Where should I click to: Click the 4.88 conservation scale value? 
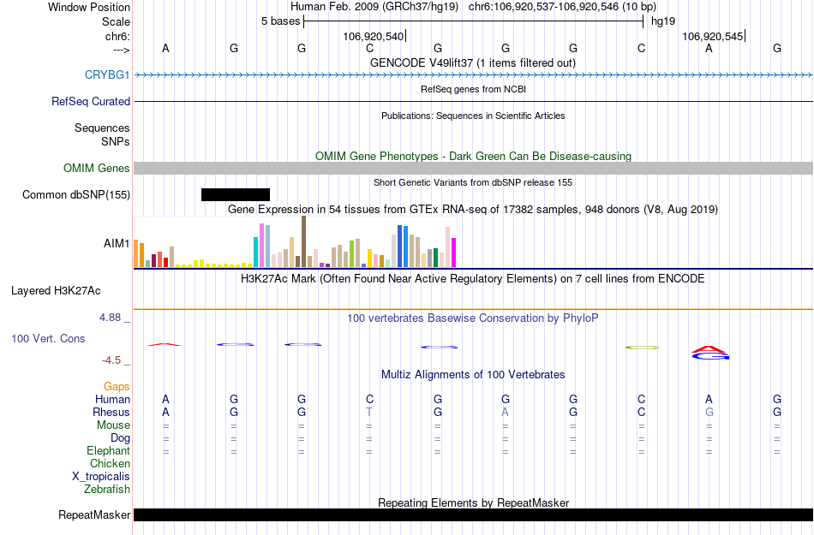(x=110, y=318)
